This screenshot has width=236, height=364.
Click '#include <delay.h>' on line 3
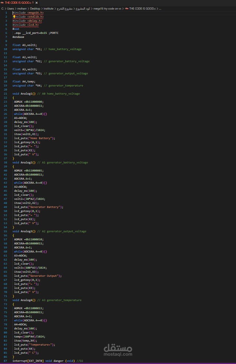27,21
